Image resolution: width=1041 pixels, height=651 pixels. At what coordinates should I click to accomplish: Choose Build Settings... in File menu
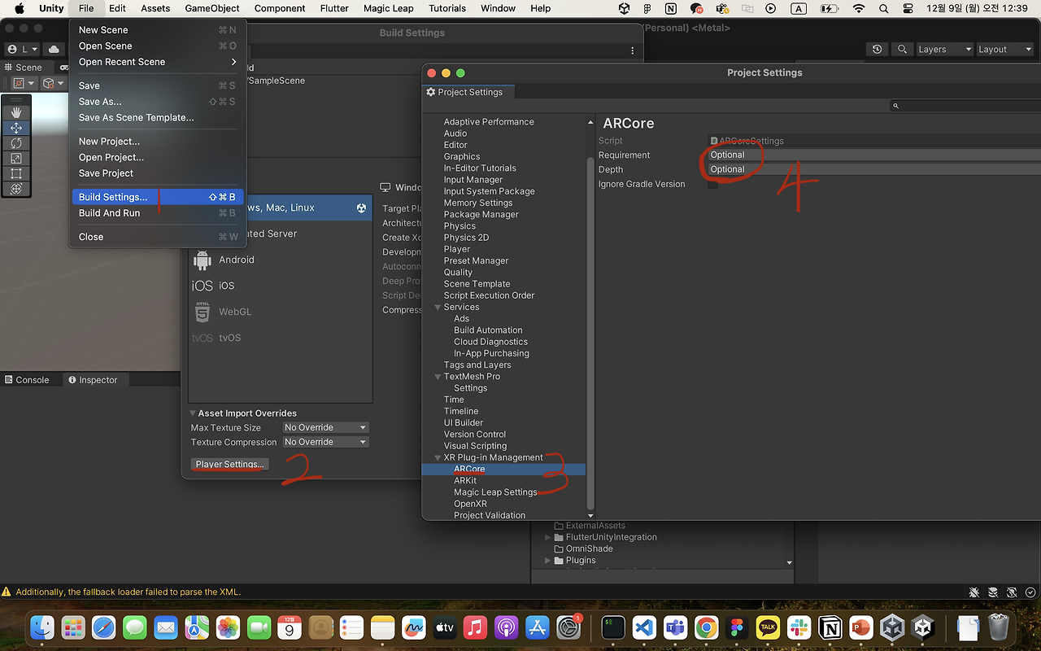click(x=157, y=197)
